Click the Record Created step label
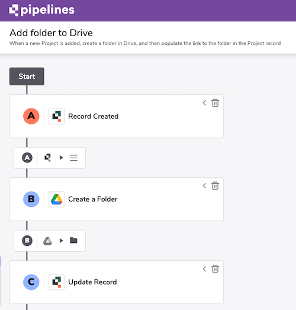Viewport: 296px width, 310px height. tap(93, 116)
